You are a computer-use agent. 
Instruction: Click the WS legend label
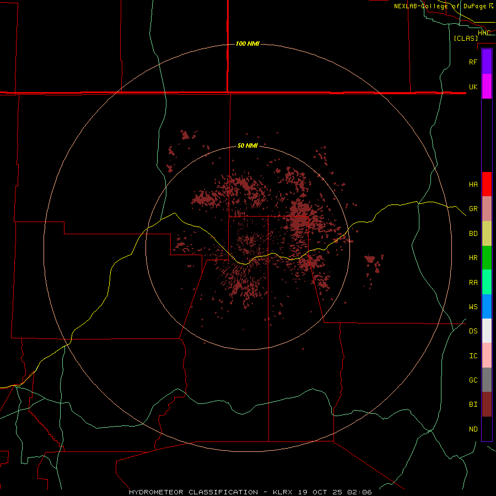click(x=473, y=307)
